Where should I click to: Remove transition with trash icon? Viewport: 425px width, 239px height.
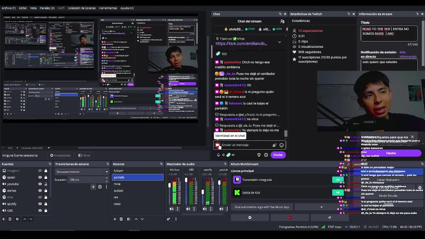pos(100,187)
